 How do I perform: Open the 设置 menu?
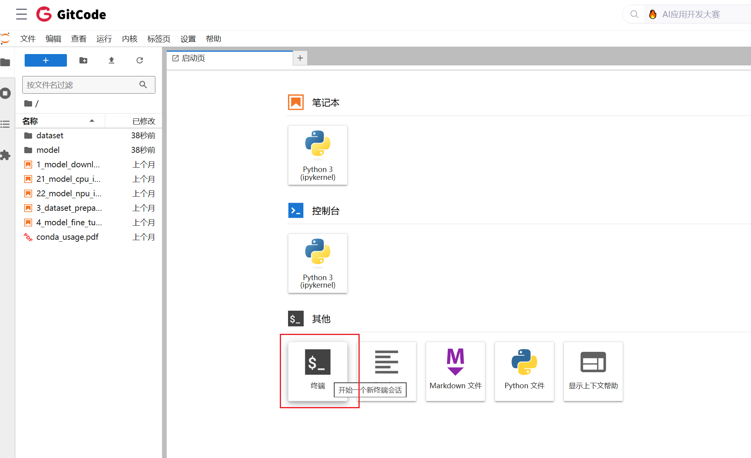point(188,39)
